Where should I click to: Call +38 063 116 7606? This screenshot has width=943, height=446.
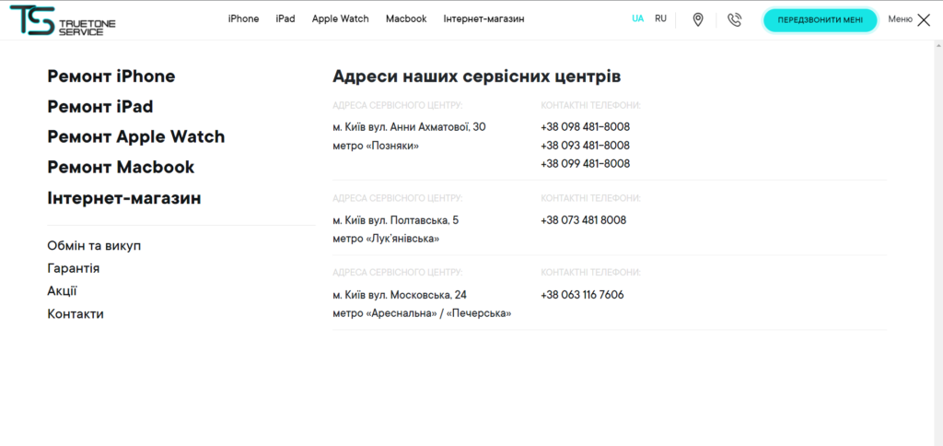(582, 295)
